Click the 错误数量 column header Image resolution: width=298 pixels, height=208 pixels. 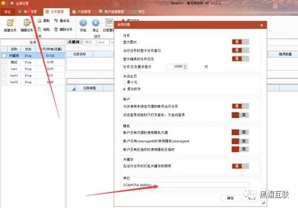[x=285, y=54]
